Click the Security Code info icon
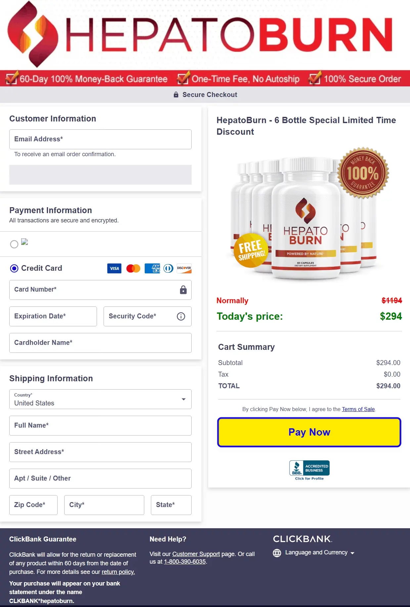 (181, 316)
